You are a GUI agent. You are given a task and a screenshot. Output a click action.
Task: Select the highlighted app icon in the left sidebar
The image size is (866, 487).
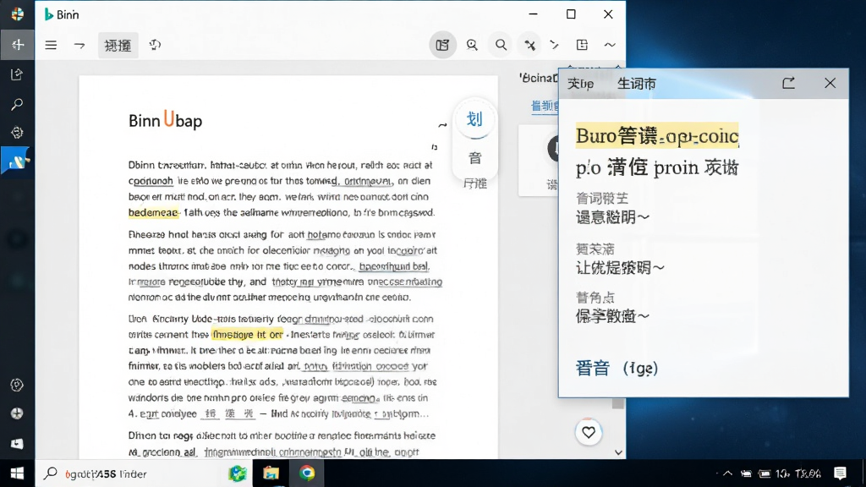[17, 161]
